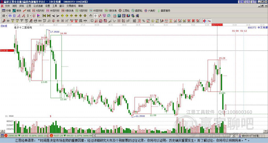268x143 pixels.
Task: Select the triangle angle drawing tool
Action: [49, 21]
